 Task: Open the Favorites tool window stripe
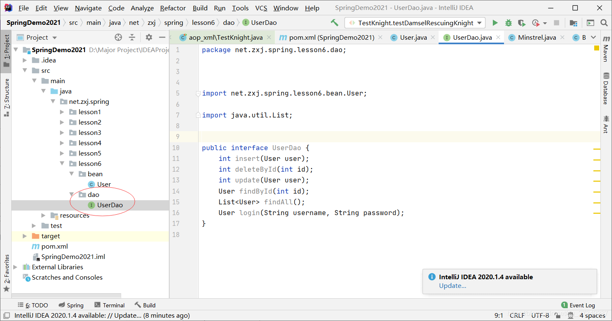(x=6, y=273)
